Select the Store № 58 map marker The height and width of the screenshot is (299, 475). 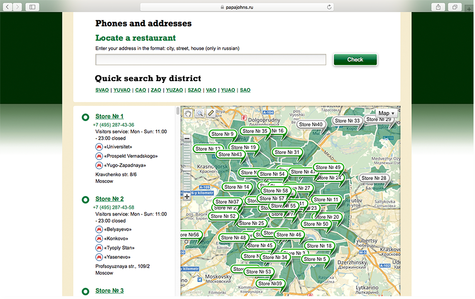(276, 191)
